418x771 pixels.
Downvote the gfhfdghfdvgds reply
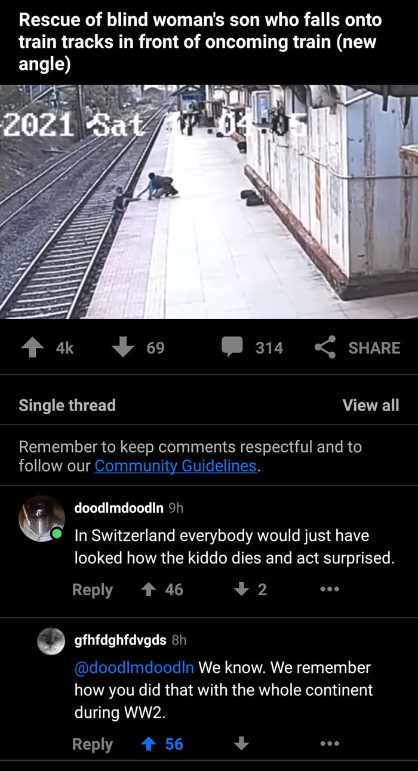coord(241,744)
